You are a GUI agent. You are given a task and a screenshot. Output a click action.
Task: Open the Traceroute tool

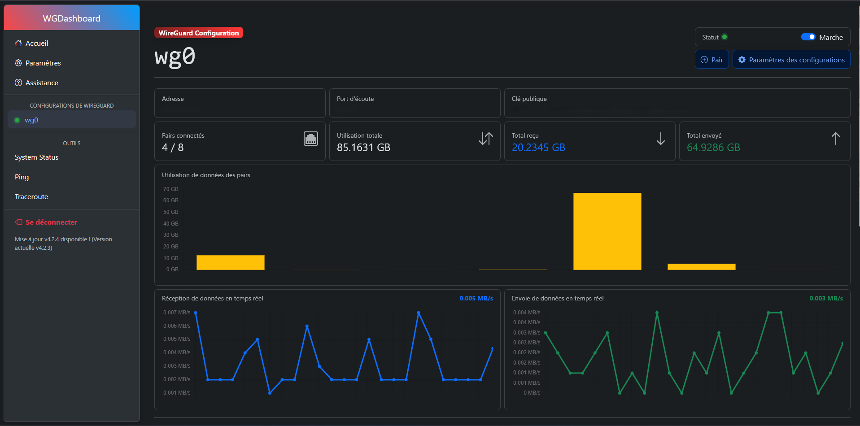[x=31, y=197]
